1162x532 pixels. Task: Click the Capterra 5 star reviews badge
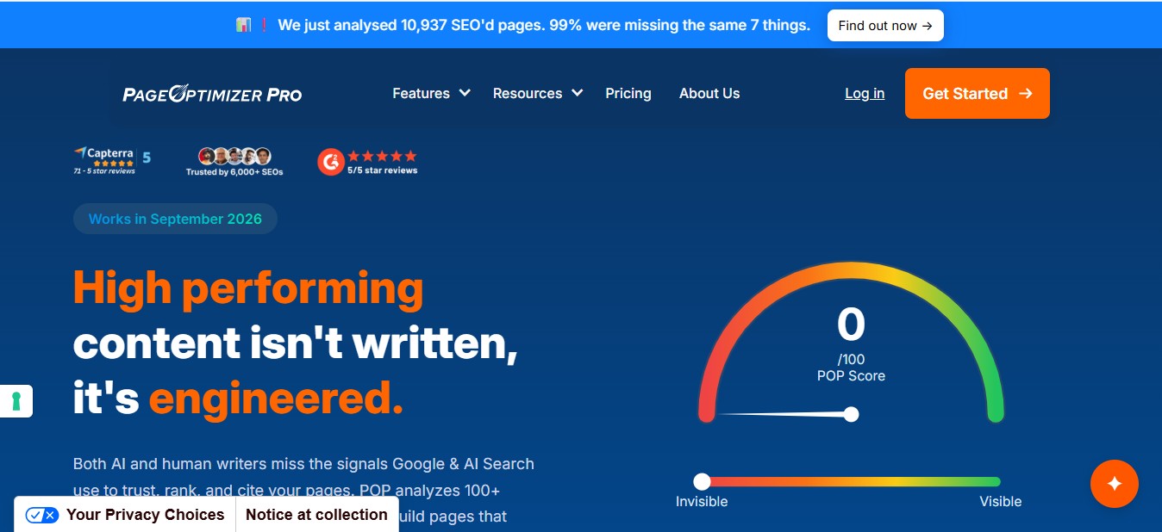[112, 160]
